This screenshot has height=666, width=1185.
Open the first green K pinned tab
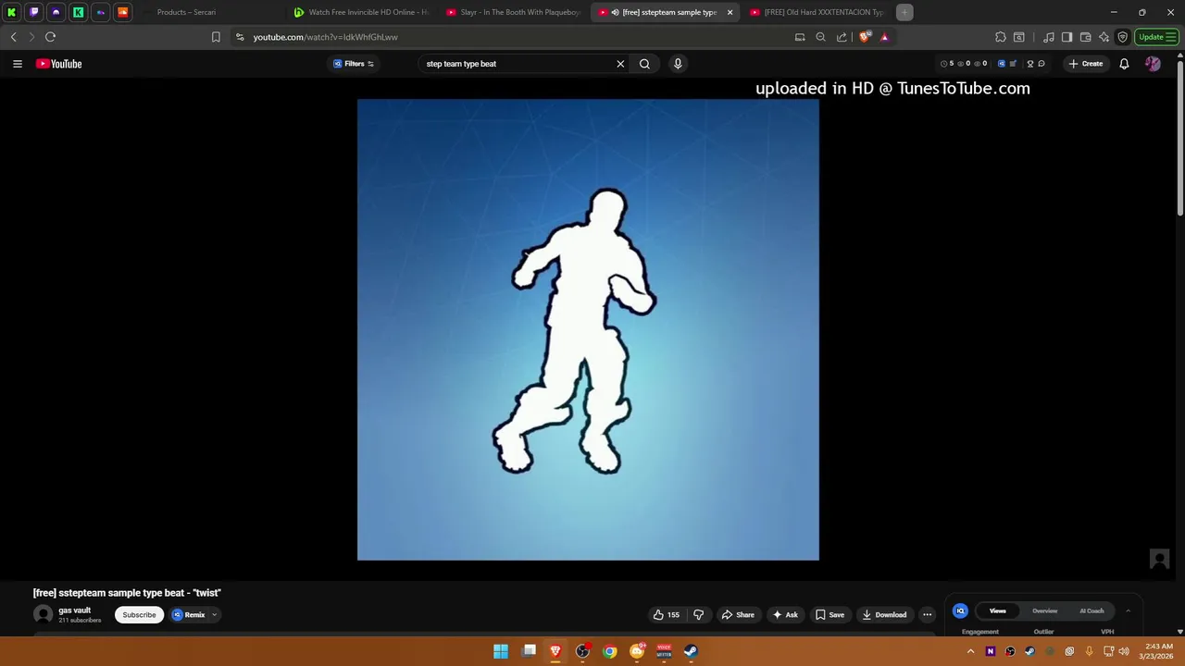11,12
